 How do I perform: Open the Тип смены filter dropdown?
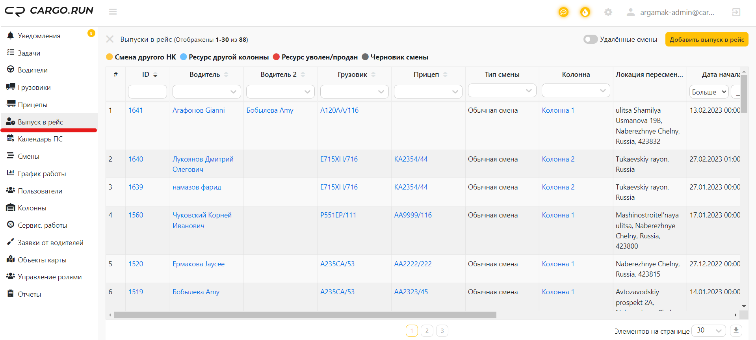(502, 91)
